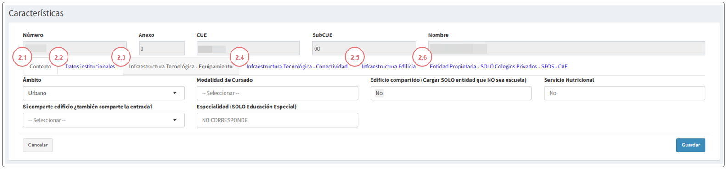
Task: Click the Nombre field
Action: tap(567, 48)
